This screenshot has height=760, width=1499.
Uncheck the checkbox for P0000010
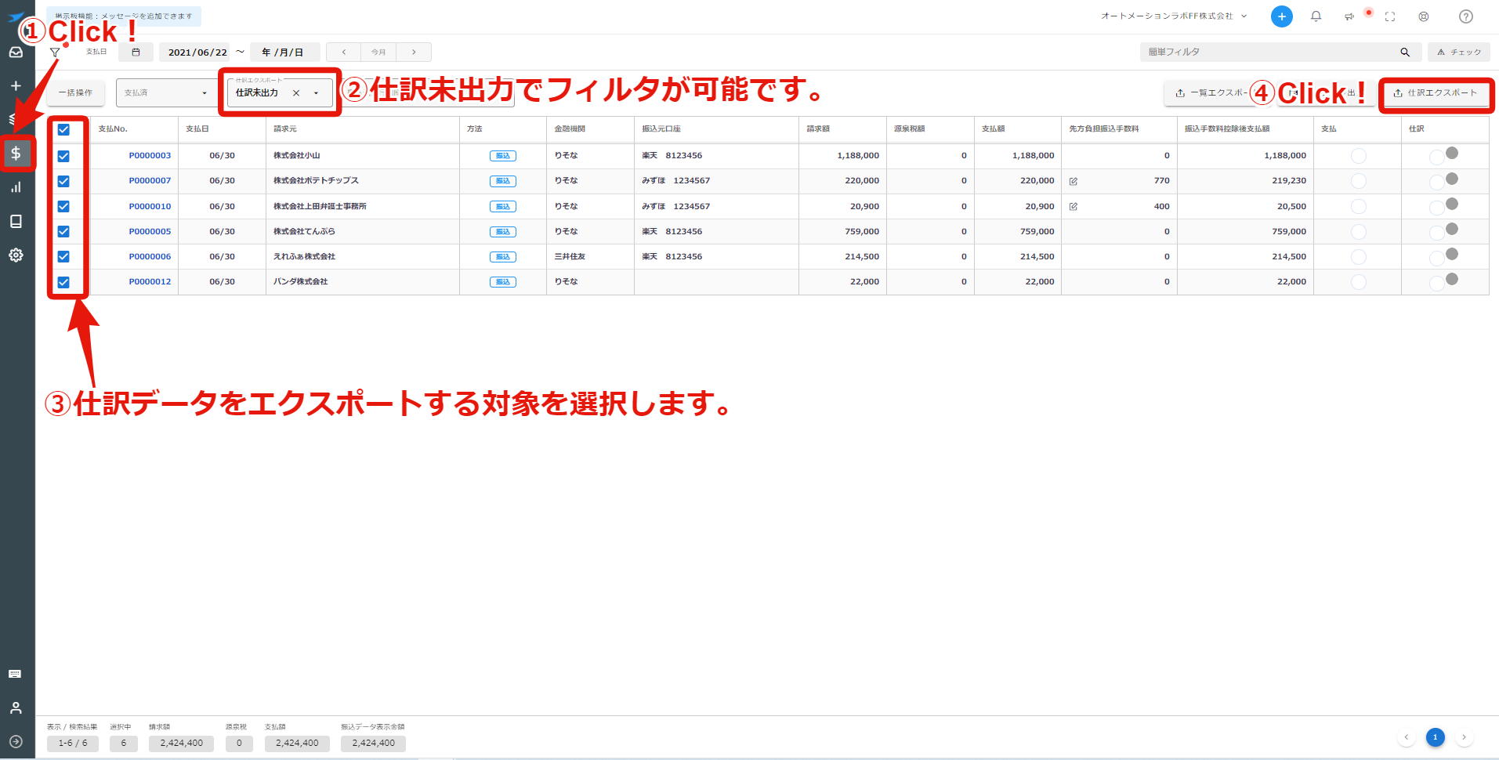(63, 206)
